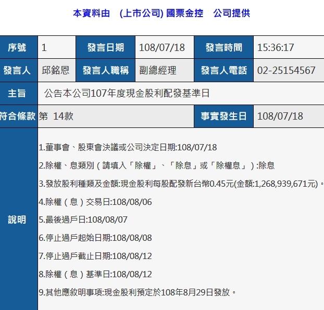324x310 pixels.
Task: Click line 9 其他應敘明事項 payout date
Action: (x=138, y=292)
